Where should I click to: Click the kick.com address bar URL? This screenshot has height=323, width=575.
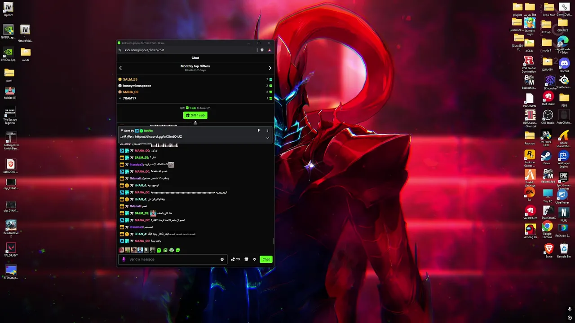pyautogui.click(x=144, y=50)
